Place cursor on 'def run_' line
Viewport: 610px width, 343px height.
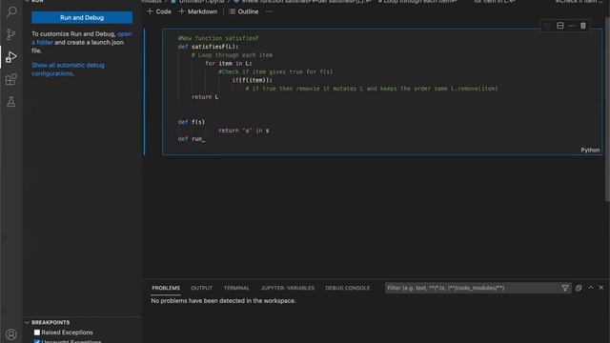point(192,139)
